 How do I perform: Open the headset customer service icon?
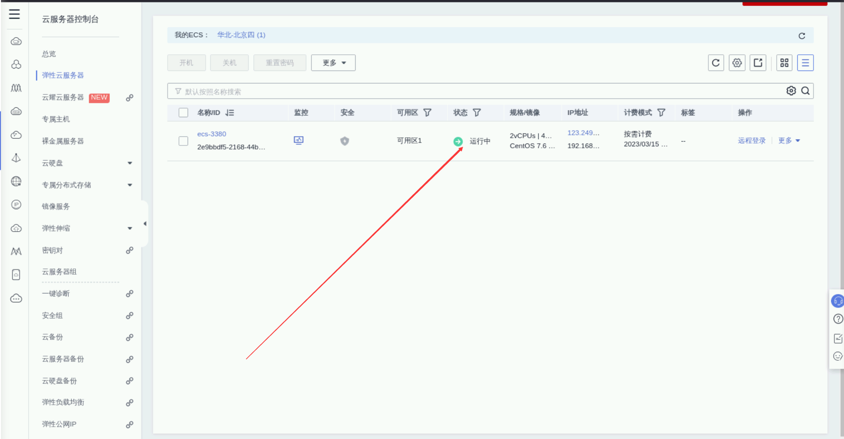tap(838, 301)
